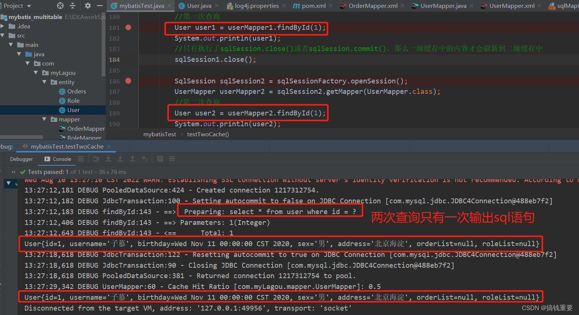Toggle the breakpoint on line 181
This screenshot has width=579, height=315.
(x=128, y=27)
